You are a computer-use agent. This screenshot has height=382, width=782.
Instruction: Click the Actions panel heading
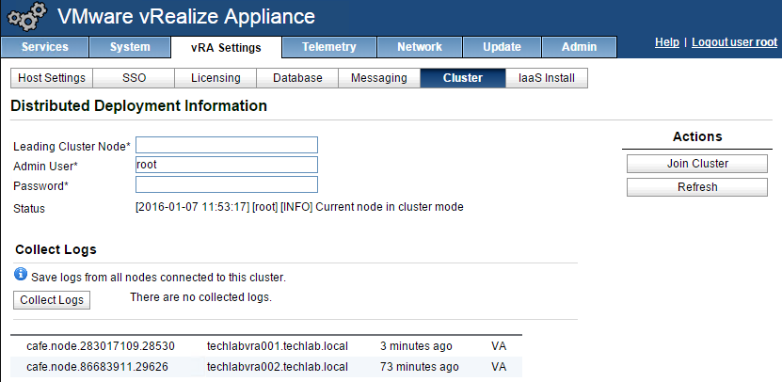click(x=697, y=136)
